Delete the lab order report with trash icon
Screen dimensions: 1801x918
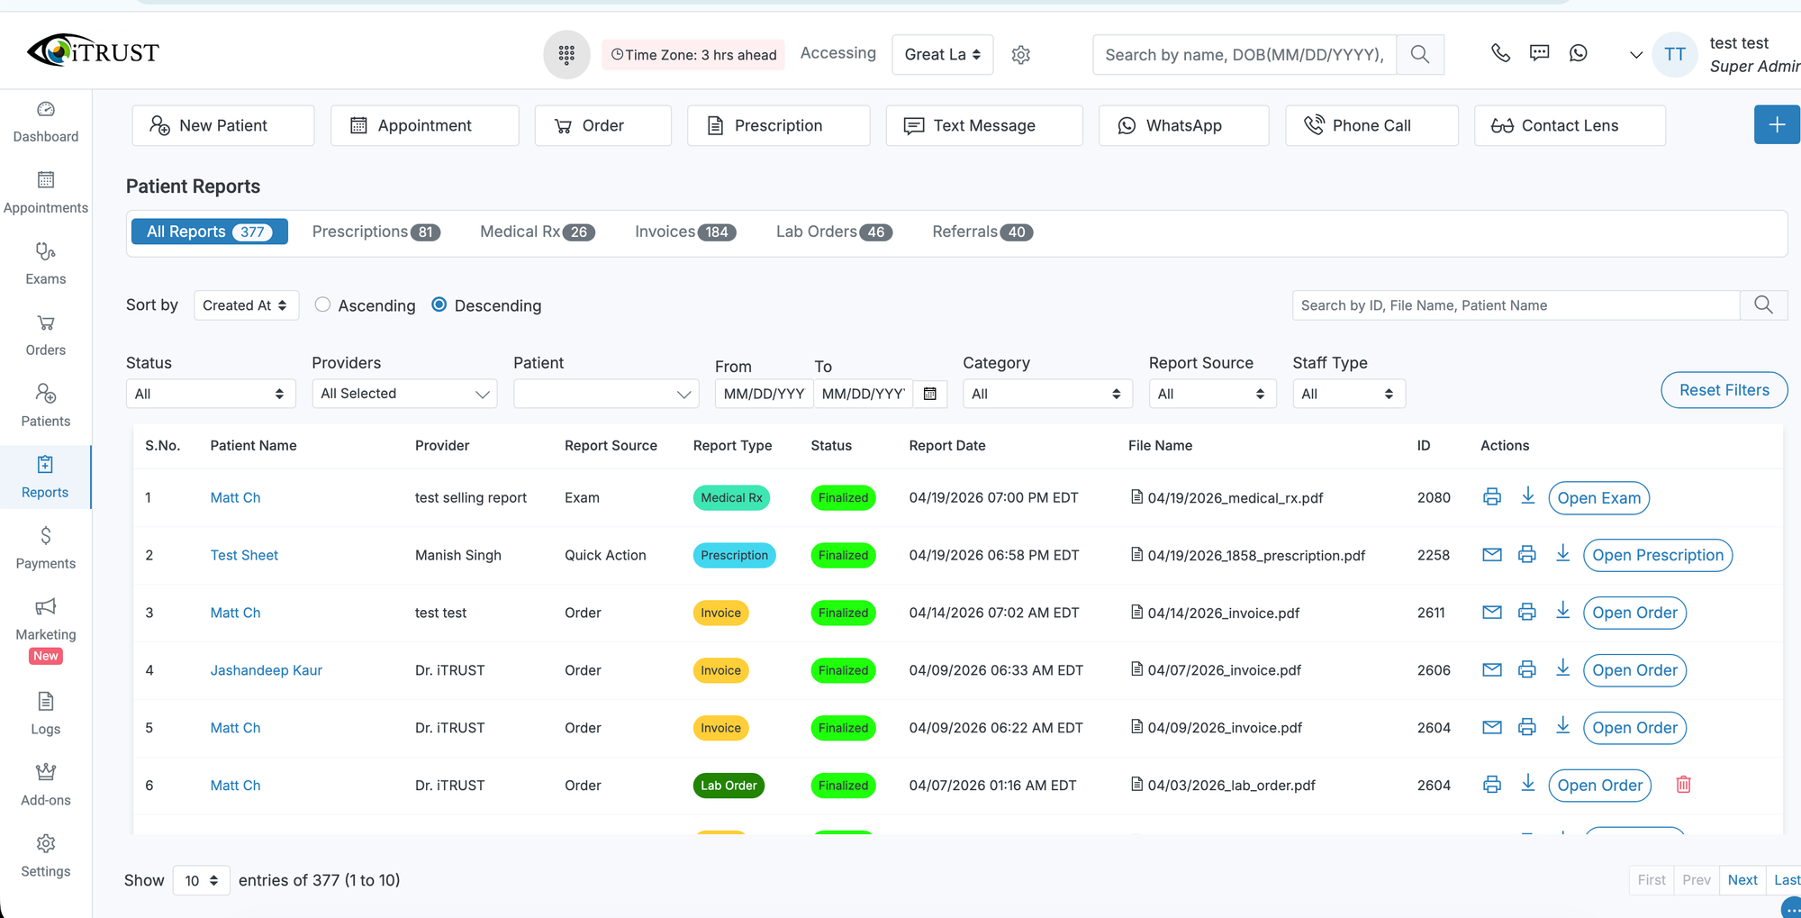pos(1683,785)
